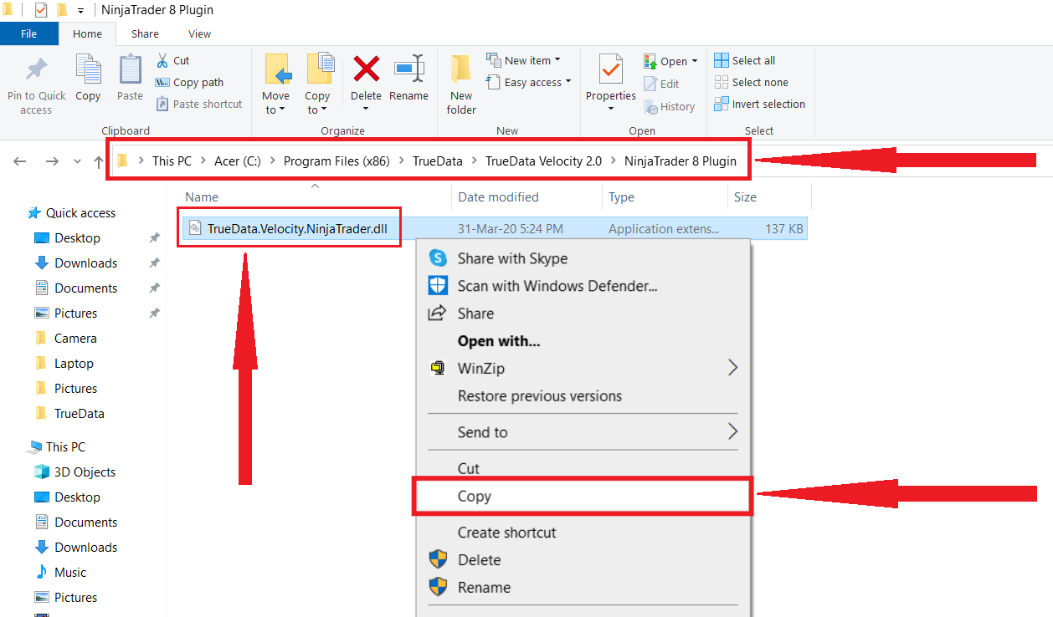Choose Create shortcut in the context menu

(583, 533)
